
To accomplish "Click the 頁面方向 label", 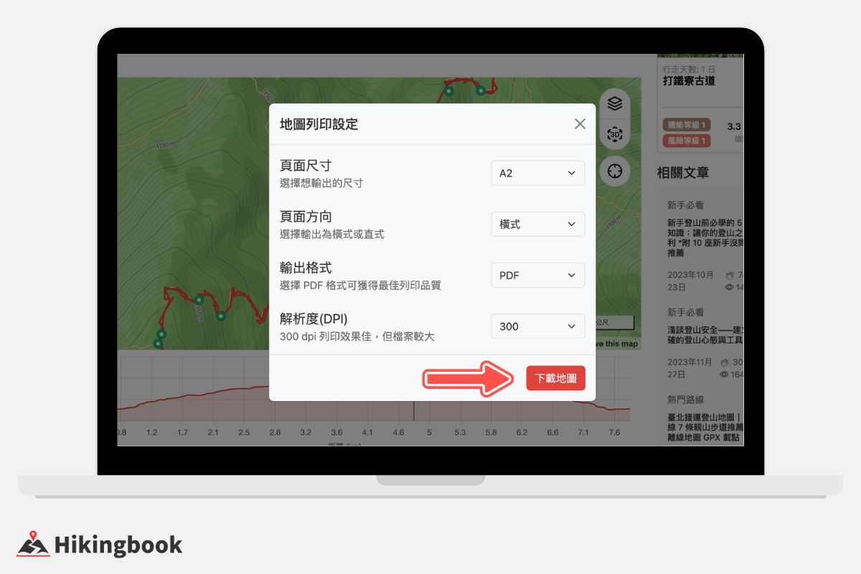I will [x=306, y=217].
